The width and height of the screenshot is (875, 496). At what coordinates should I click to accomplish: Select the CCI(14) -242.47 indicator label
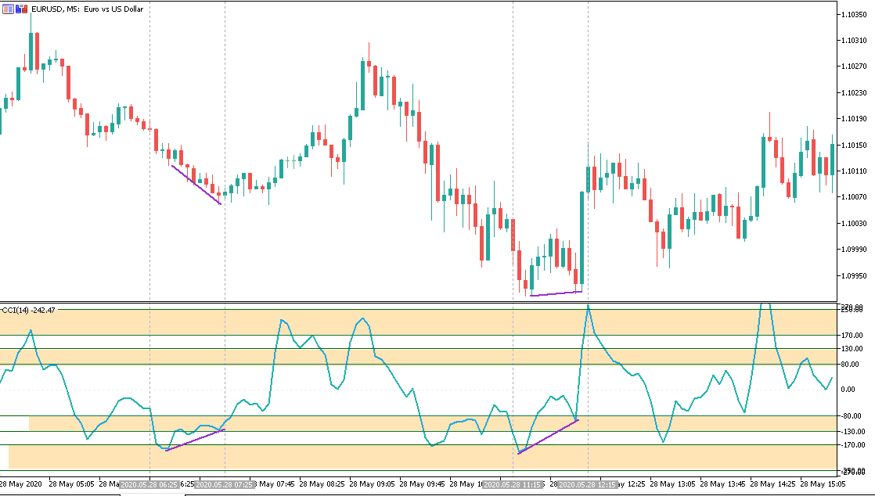[x=28, y=311]
